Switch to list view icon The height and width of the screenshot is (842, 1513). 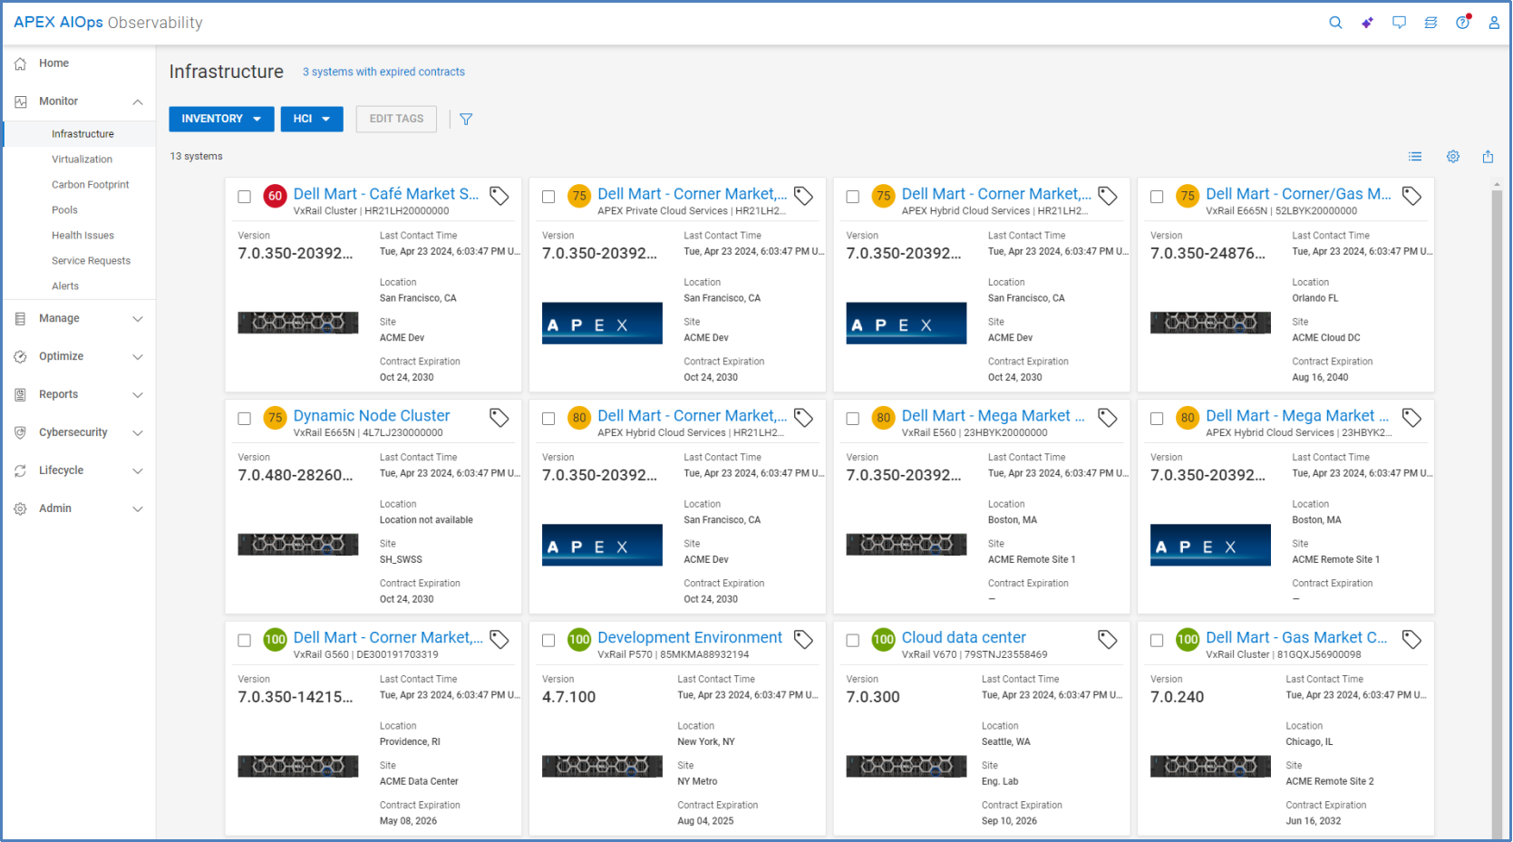[x=1415, y=157]
